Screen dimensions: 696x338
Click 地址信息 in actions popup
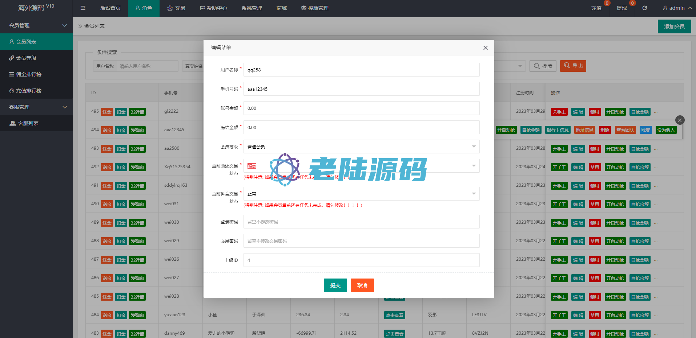coord(584,130)
